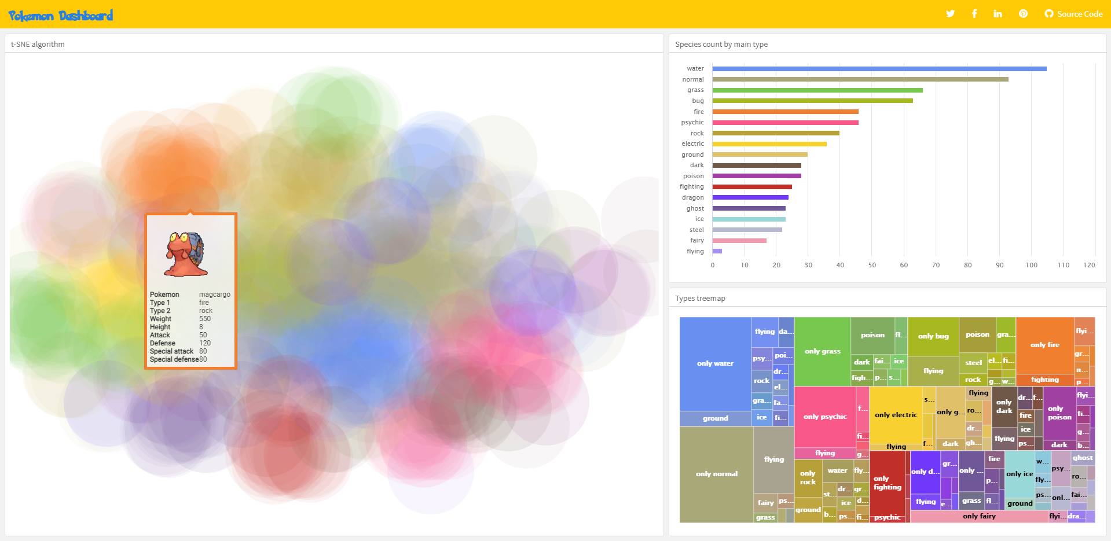Click the Pinterest share icon
This screenshot has height=541, width=1111.
pyautogui.click(x=1023, y=14)
